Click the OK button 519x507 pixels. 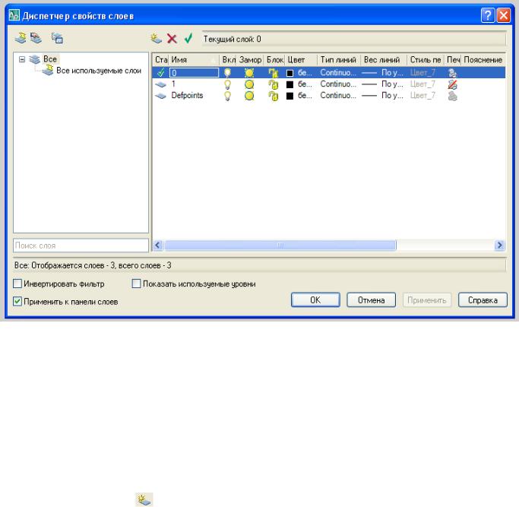point(315,300)
